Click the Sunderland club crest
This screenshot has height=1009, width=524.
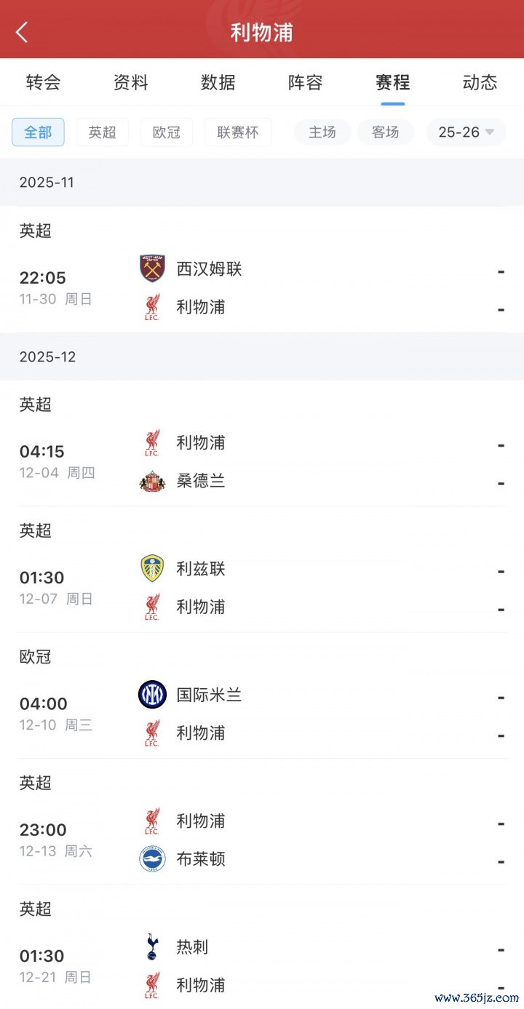pos(152,481)
